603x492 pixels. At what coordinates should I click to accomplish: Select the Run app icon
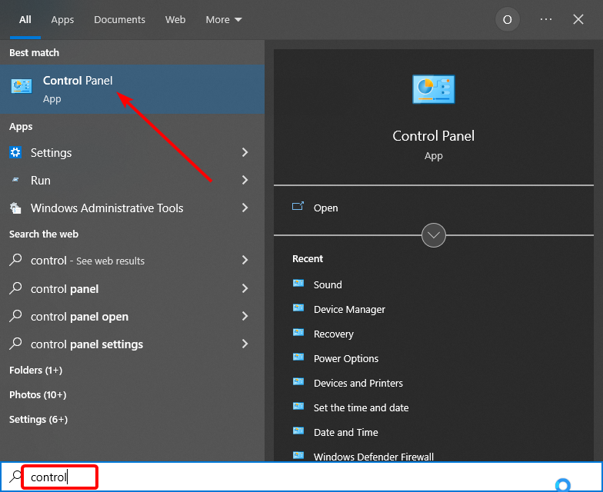(x=15, y=180)
